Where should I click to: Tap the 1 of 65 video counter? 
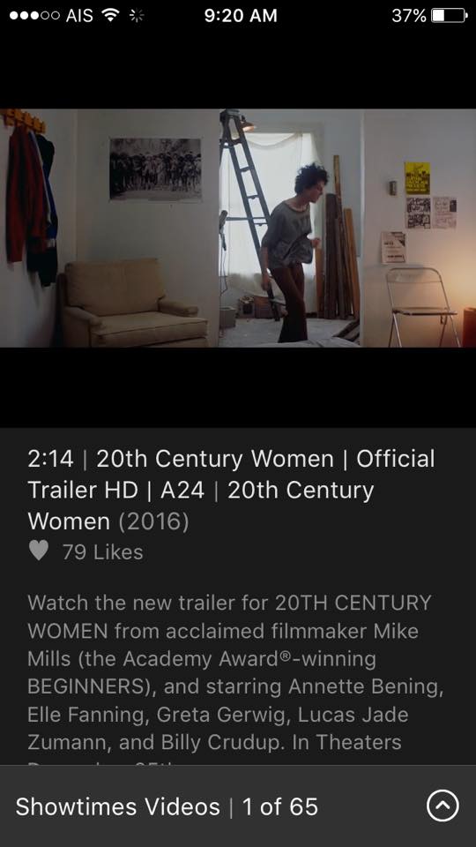tap(280, 807)
